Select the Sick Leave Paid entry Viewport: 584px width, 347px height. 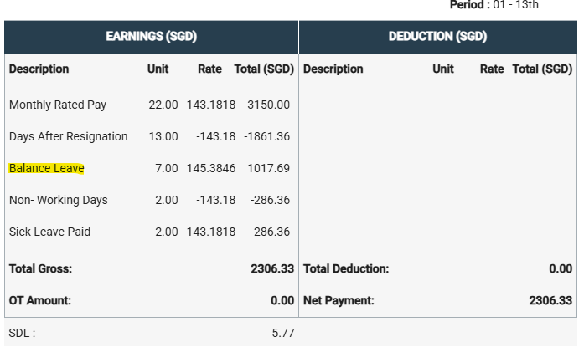pyautogui.click(x=49, y=232)
